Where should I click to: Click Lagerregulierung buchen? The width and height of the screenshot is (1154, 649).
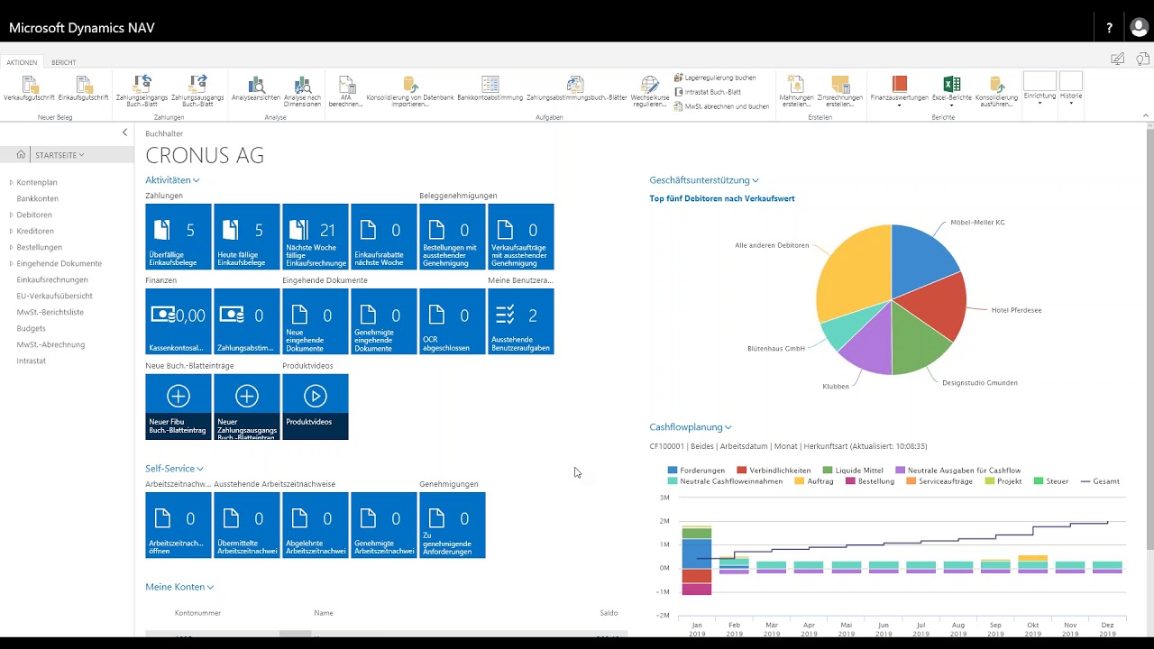point(714,78)
